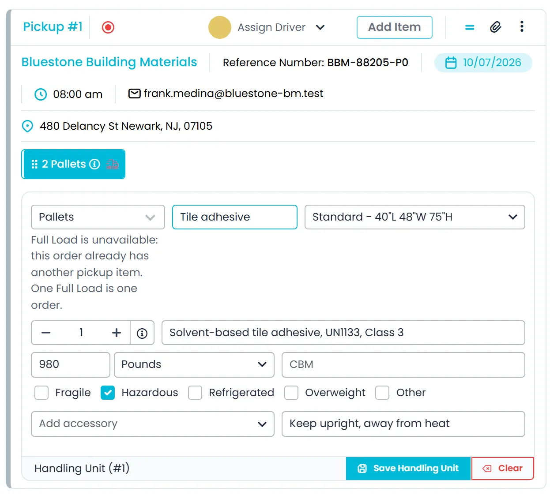Click the Solvent-based tile adhesive description field

click(x=343, y=333)
